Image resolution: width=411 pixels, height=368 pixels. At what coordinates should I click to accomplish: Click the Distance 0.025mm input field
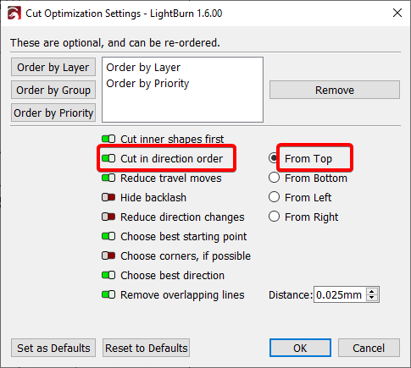click(x=340, y=294)
